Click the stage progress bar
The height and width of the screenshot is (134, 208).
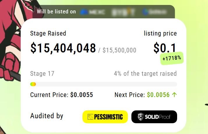pos(103,84)
